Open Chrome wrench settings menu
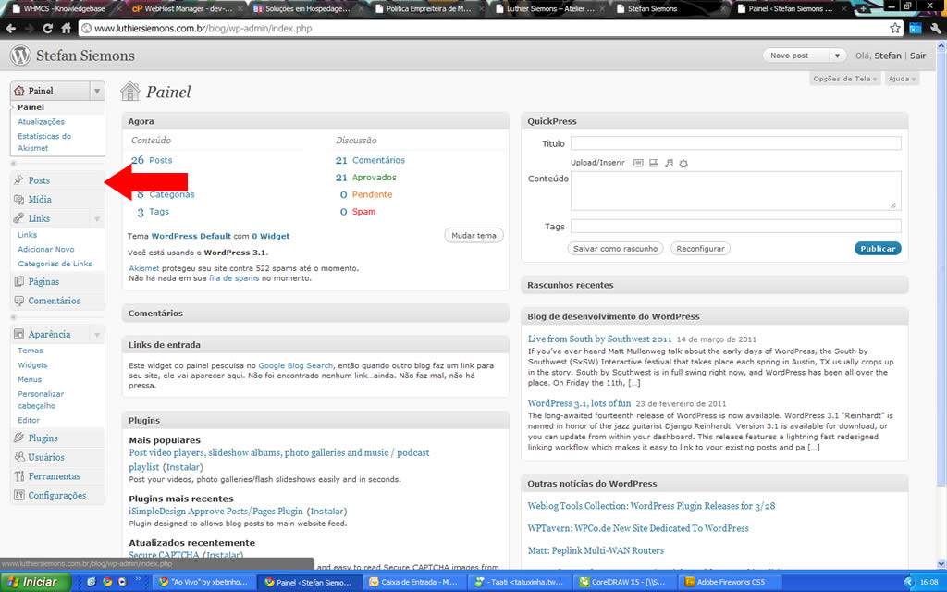Image resolution: width=947 pixels, height=592 pixels. [x=936, y=28]
